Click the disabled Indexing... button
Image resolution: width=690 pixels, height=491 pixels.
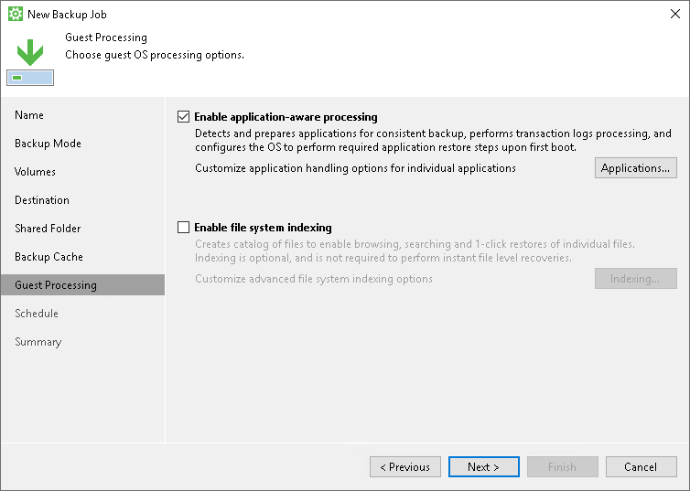(635, 279)
